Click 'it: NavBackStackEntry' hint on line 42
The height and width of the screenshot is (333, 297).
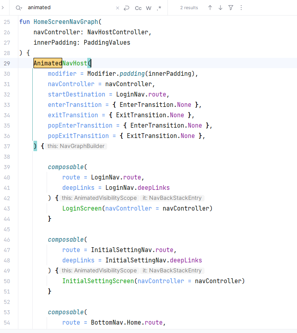click(172, 198)
